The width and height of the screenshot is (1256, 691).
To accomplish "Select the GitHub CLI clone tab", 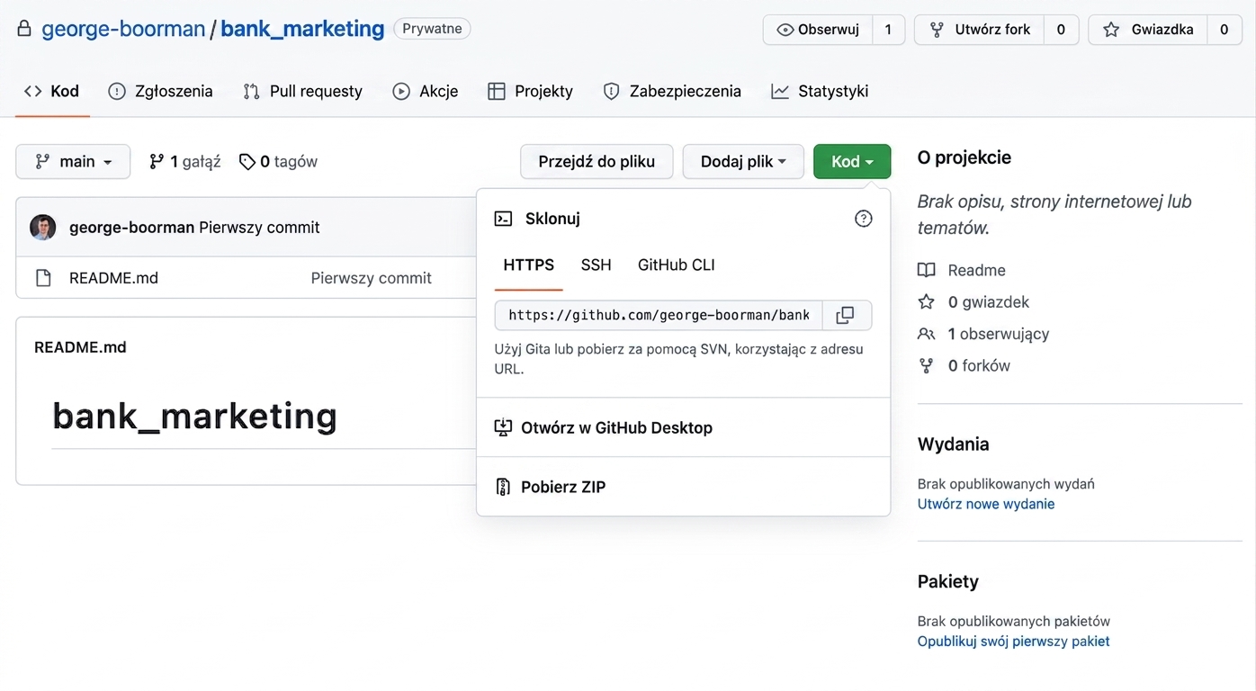I will coord(677,265).
